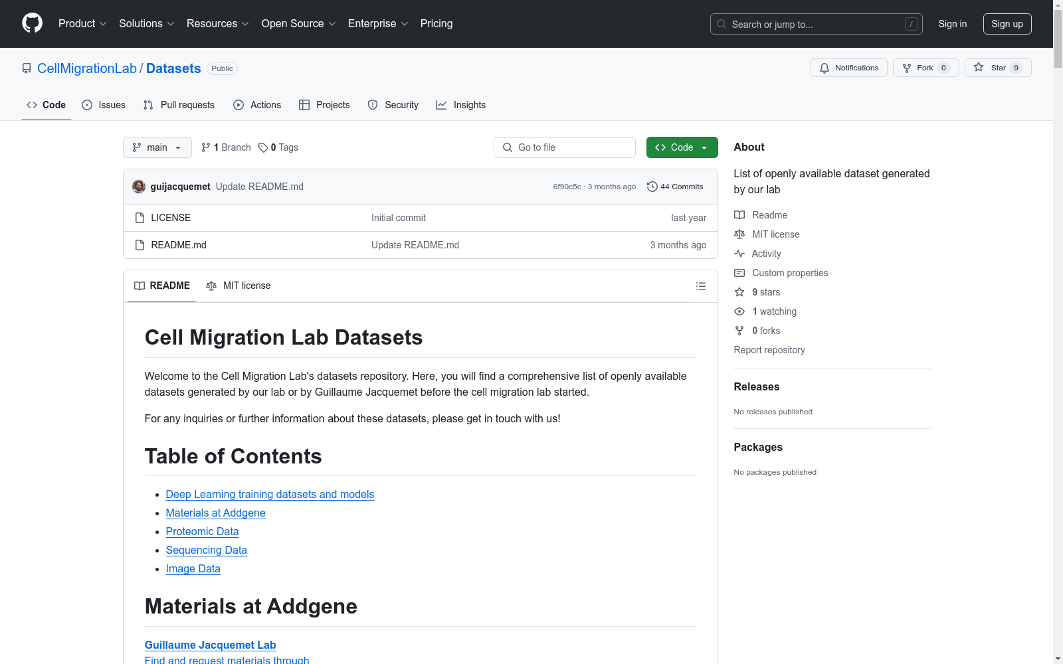Viewport: 1063px width, 664px height.
Task: Fork the repository
Action: tap(926, 68)
